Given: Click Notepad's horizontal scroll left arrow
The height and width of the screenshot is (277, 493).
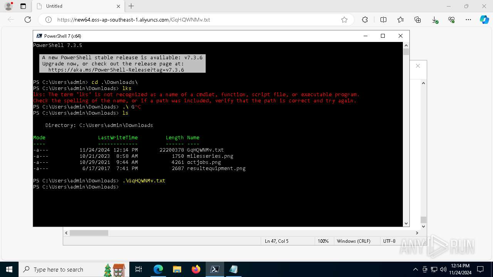Looking at the screenshot, I should point(66,233).
